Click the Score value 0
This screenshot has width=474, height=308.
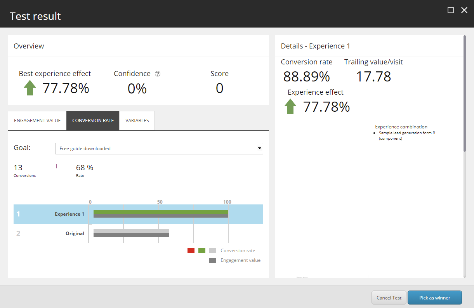pos(220,88)
